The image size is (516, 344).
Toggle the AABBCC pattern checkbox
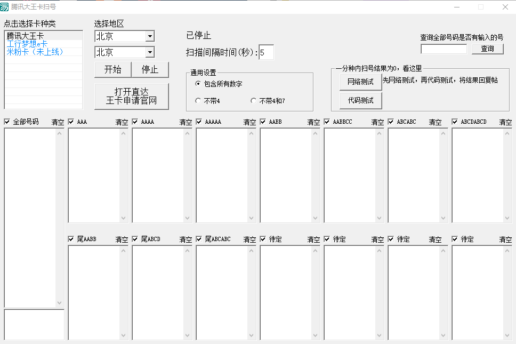(327, 122)
